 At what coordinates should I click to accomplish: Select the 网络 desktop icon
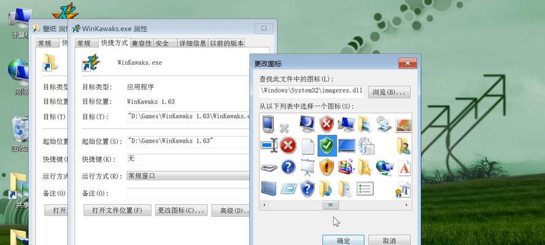pyautogui.click(x=19, y=77)
